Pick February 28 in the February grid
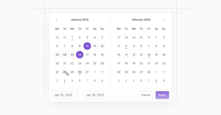Viewport: 221px width, 115px height. (149, 72)
